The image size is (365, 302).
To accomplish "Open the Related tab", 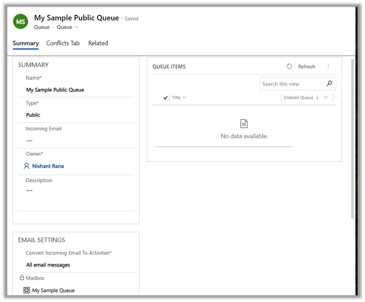I will (98, 43).
